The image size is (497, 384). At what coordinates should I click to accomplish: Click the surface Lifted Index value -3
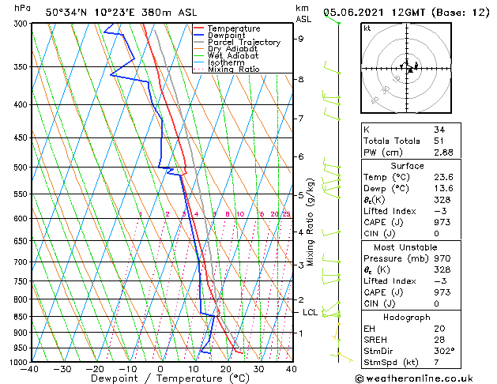tap(441, 211)
